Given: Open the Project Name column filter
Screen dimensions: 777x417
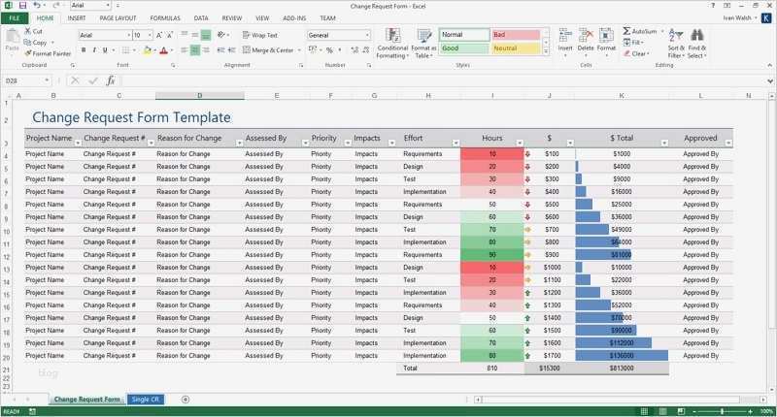Looking at the screenshot, I should (78, 143).
